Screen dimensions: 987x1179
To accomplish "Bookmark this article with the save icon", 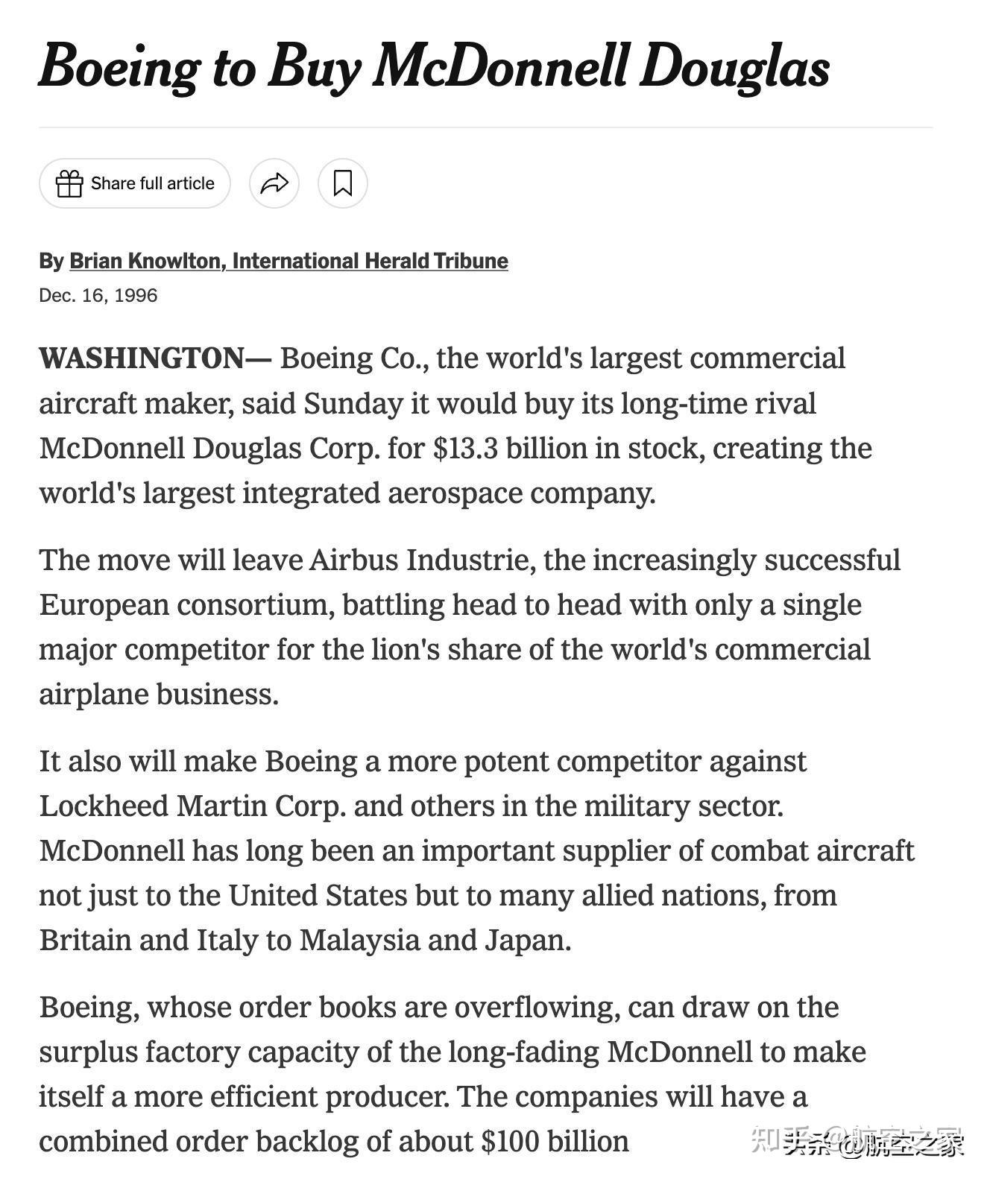I will [x=343, y=183].
